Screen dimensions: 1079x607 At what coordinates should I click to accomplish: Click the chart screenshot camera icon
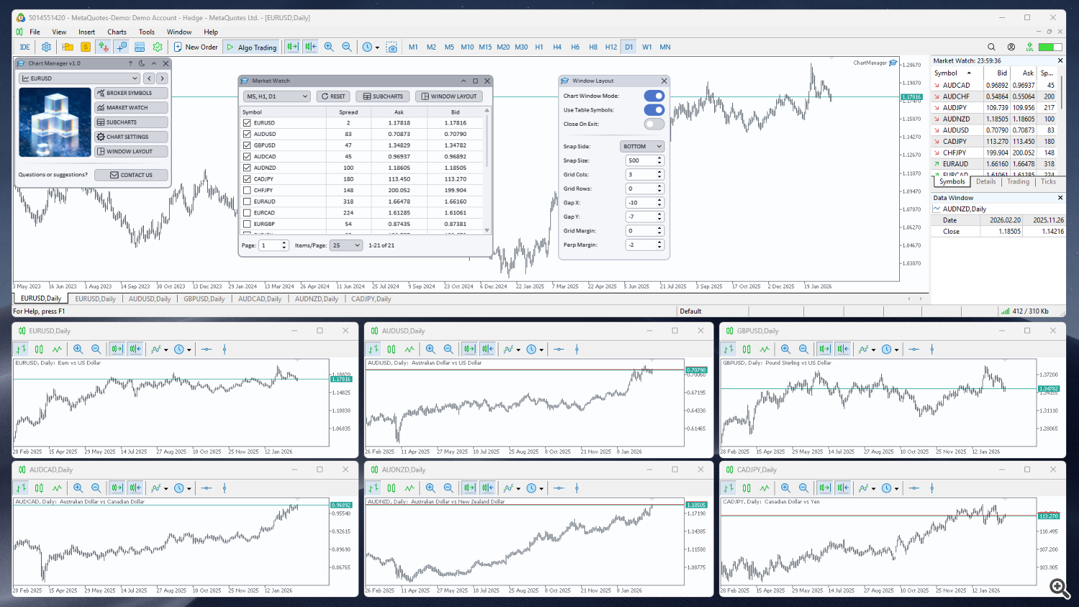392,47
